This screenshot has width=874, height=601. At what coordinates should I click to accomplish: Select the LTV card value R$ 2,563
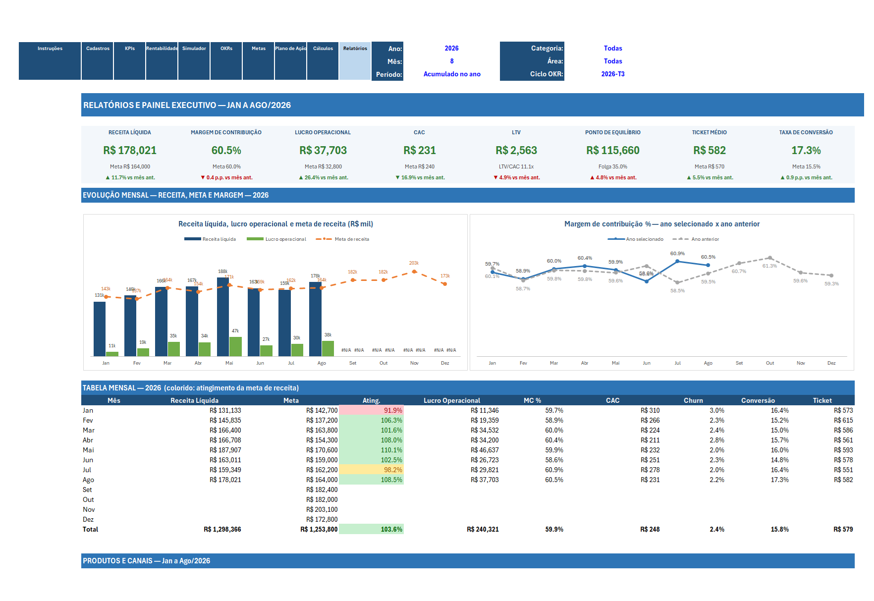(516, 150)
